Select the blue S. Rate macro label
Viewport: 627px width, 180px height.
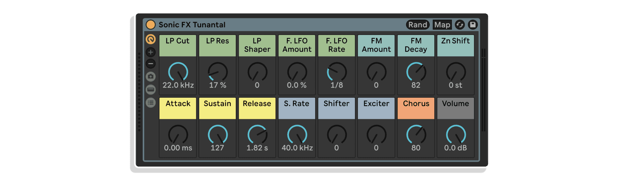(297, 108)
